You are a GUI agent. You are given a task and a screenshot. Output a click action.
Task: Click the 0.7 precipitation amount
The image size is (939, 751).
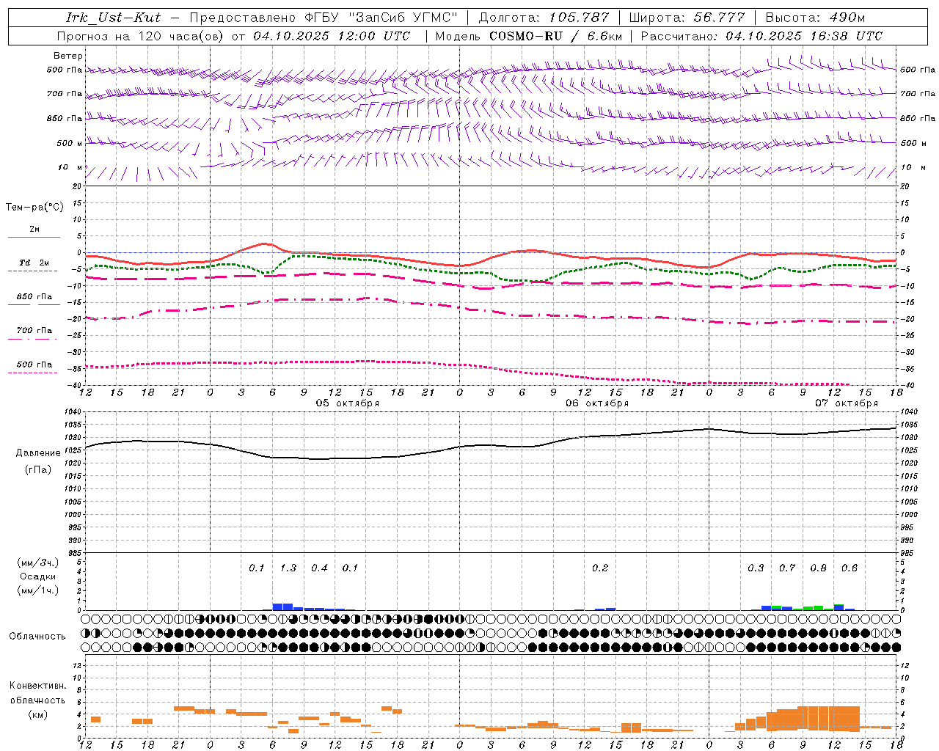(x=787, y=568)
